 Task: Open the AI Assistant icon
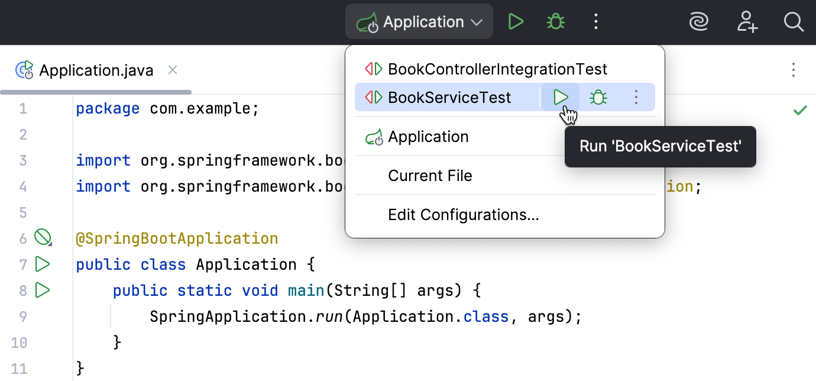tap(699, 21)
